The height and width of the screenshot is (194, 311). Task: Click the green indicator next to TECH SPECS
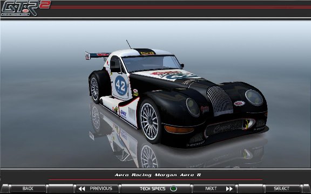(x=173, y=189)
